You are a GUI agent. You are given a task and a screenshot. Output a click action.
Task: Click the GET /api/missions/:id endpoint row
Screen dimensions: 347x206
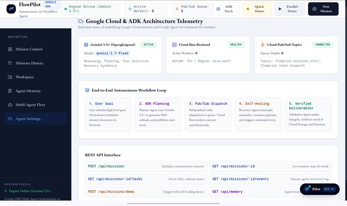[270, 166]
